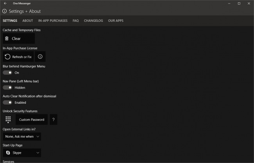
Task: Click the info icon next to Refresh or Fix
Action: [x=40, y=57]
